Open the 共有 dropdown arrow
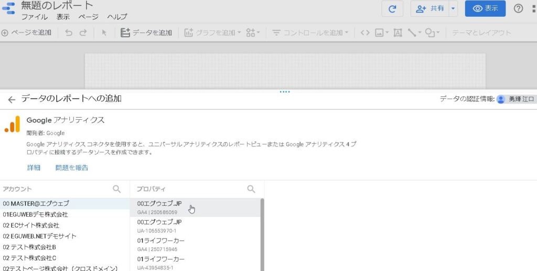 (453, 9)
